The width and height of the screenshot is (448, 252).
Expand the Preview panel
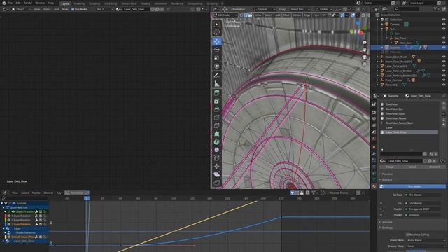coord(387,174)
